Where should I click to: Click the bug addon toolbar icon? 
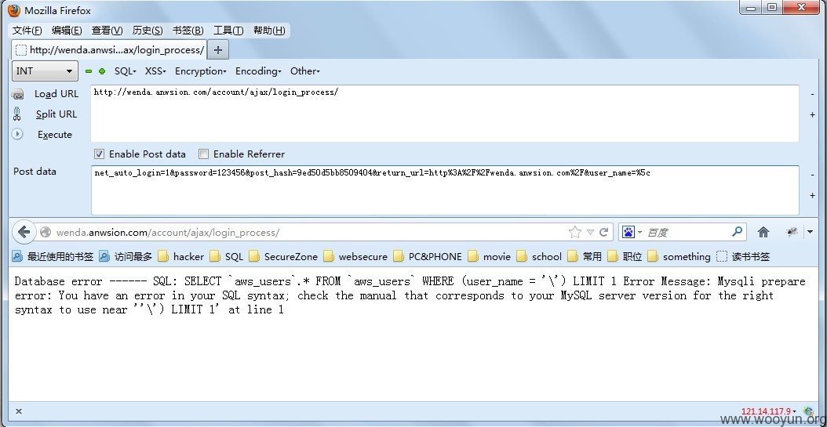(791, 232)
